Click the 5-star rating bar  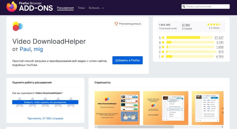click(189, 37)
